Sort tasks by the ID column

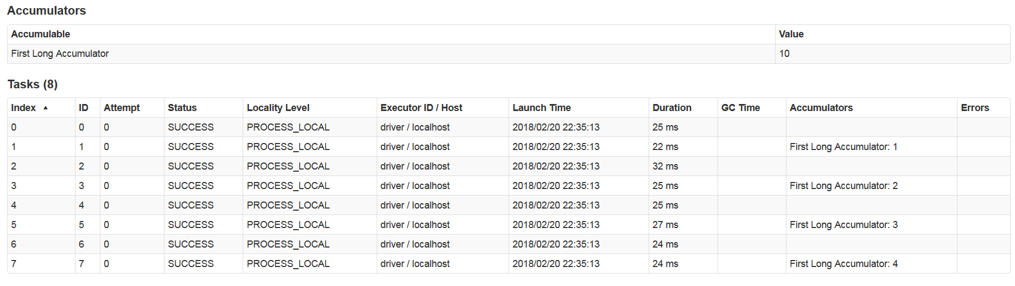tap(83, 108)
